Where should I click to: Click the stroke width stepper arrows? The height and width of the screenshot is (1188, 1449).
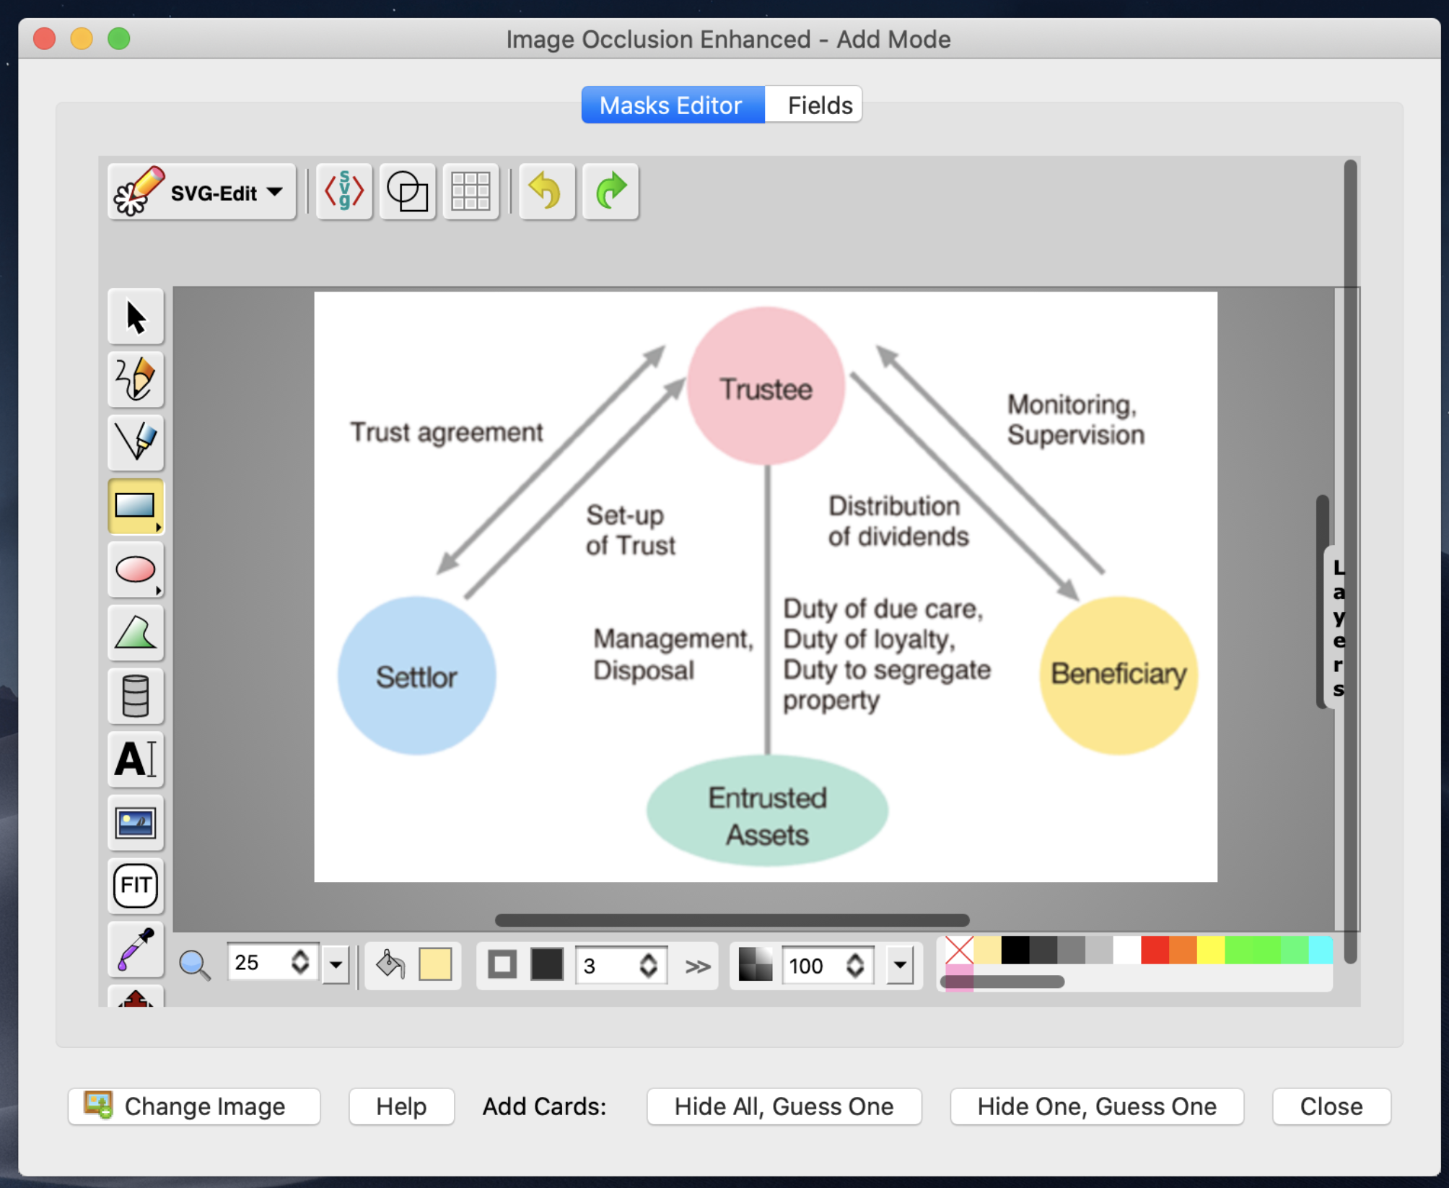point(649,965)
